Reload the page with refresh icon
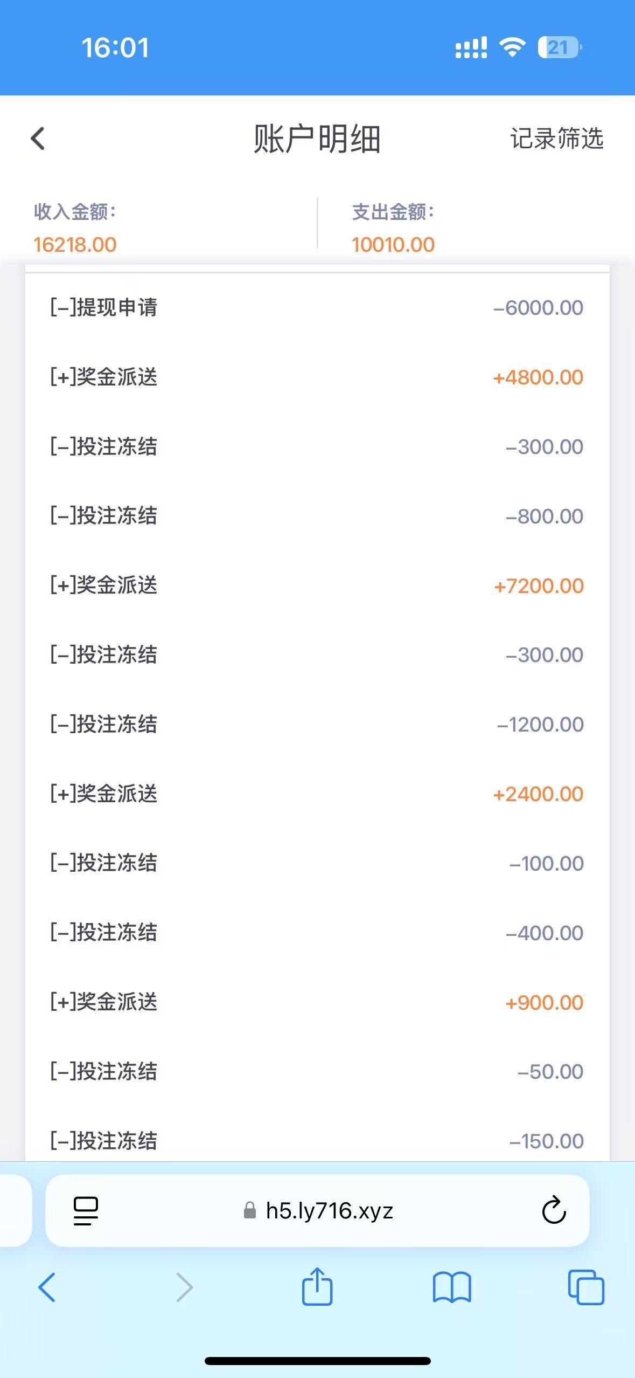 pos(554,1211)
